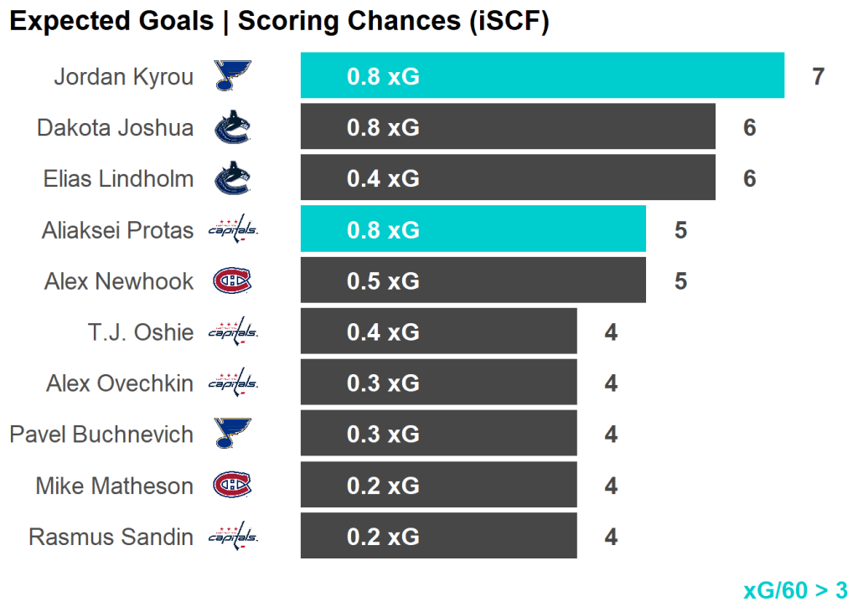Click the Pavel Buchnevich player name
Image resolution: width=858 pixels, height=612 pixels.
click(x=101, y=435)
